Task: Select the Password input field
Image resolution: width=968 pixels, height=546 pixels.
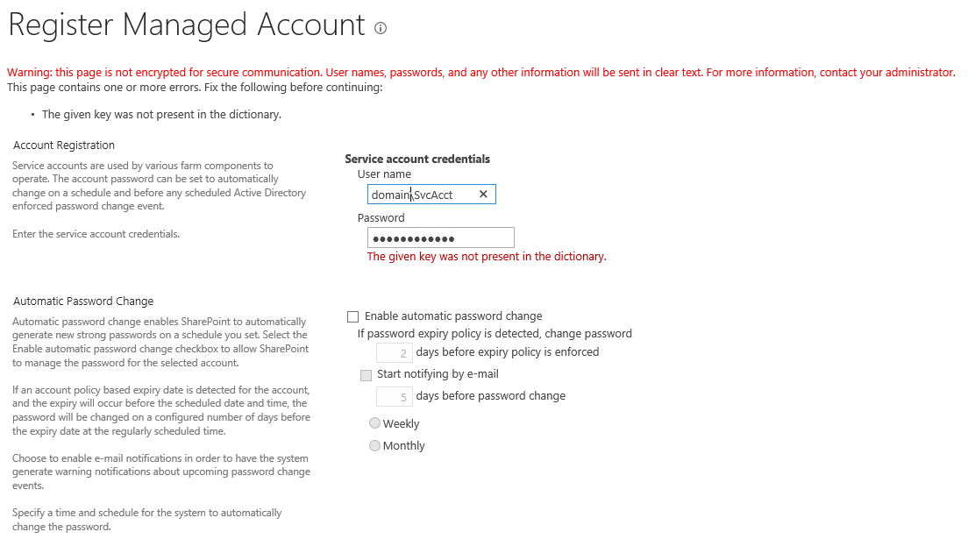Action: click(x=441, y=238)
